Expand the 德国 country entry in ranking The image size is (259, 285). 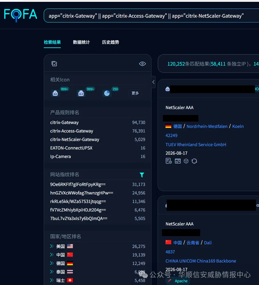tap(52, 263)
